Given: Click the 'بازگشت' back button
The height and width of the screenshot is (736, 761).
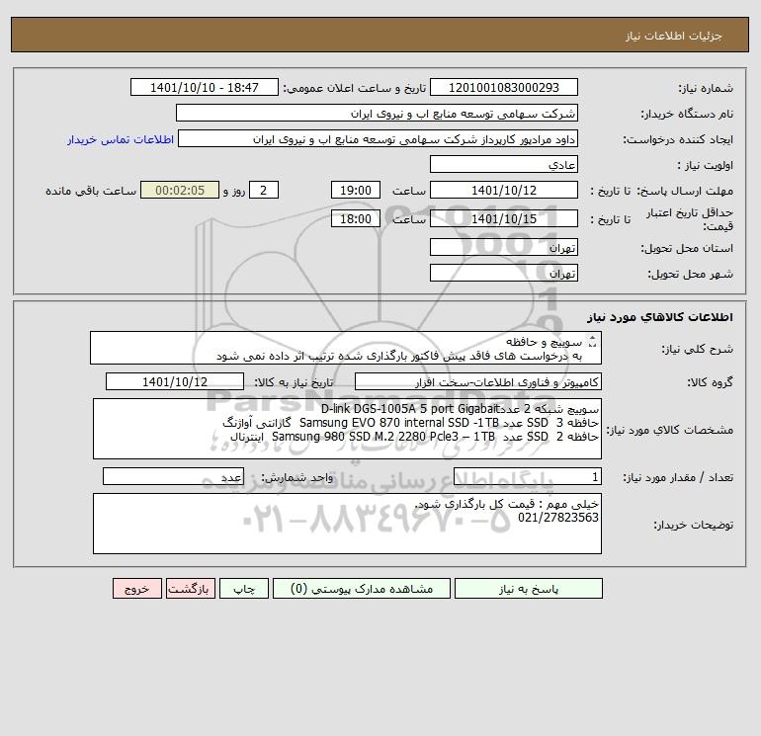Looking at the screenshot, I should 190,588.
